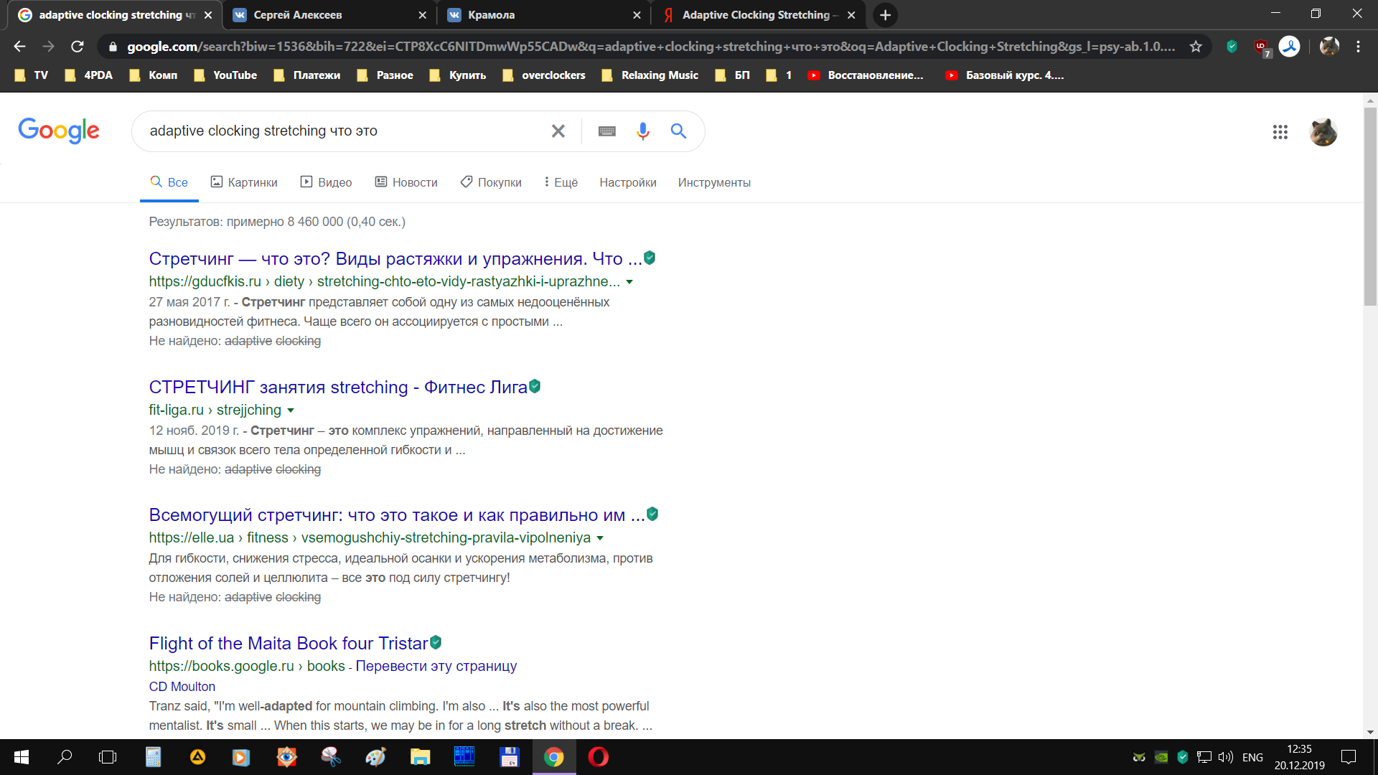Expand dropdown arrow next to gducfkis.ru result
The height and width of the screenshot is (775, 1378).
coord(629,282)
